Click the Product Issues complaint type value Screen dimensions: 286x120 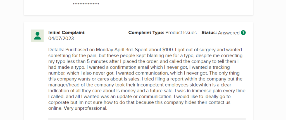[x=181, y=33]
